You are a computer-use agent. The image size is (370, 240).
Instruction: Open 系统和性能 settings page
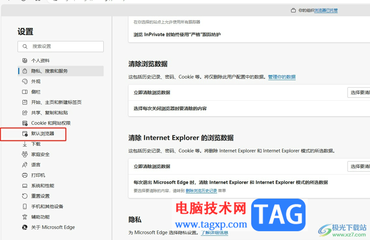[61, 186]
